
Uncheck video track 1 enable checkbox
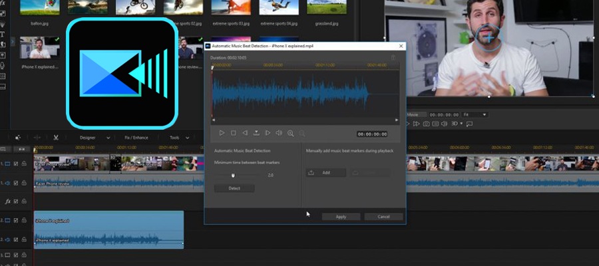coord(16,163)
